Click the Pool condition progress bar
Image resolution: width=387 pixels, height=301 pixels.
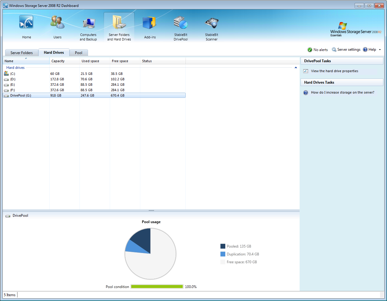pos(157,287)
